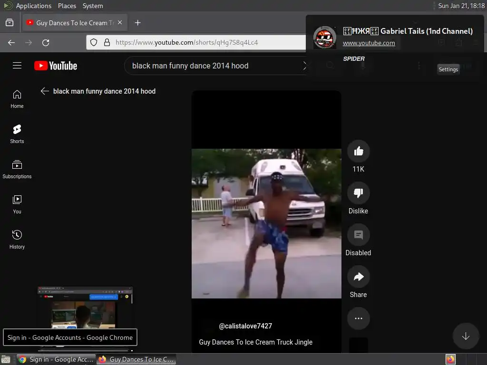487x365 pixels.
Task: Like the short with thumbs up
Action: coord(359,151)
